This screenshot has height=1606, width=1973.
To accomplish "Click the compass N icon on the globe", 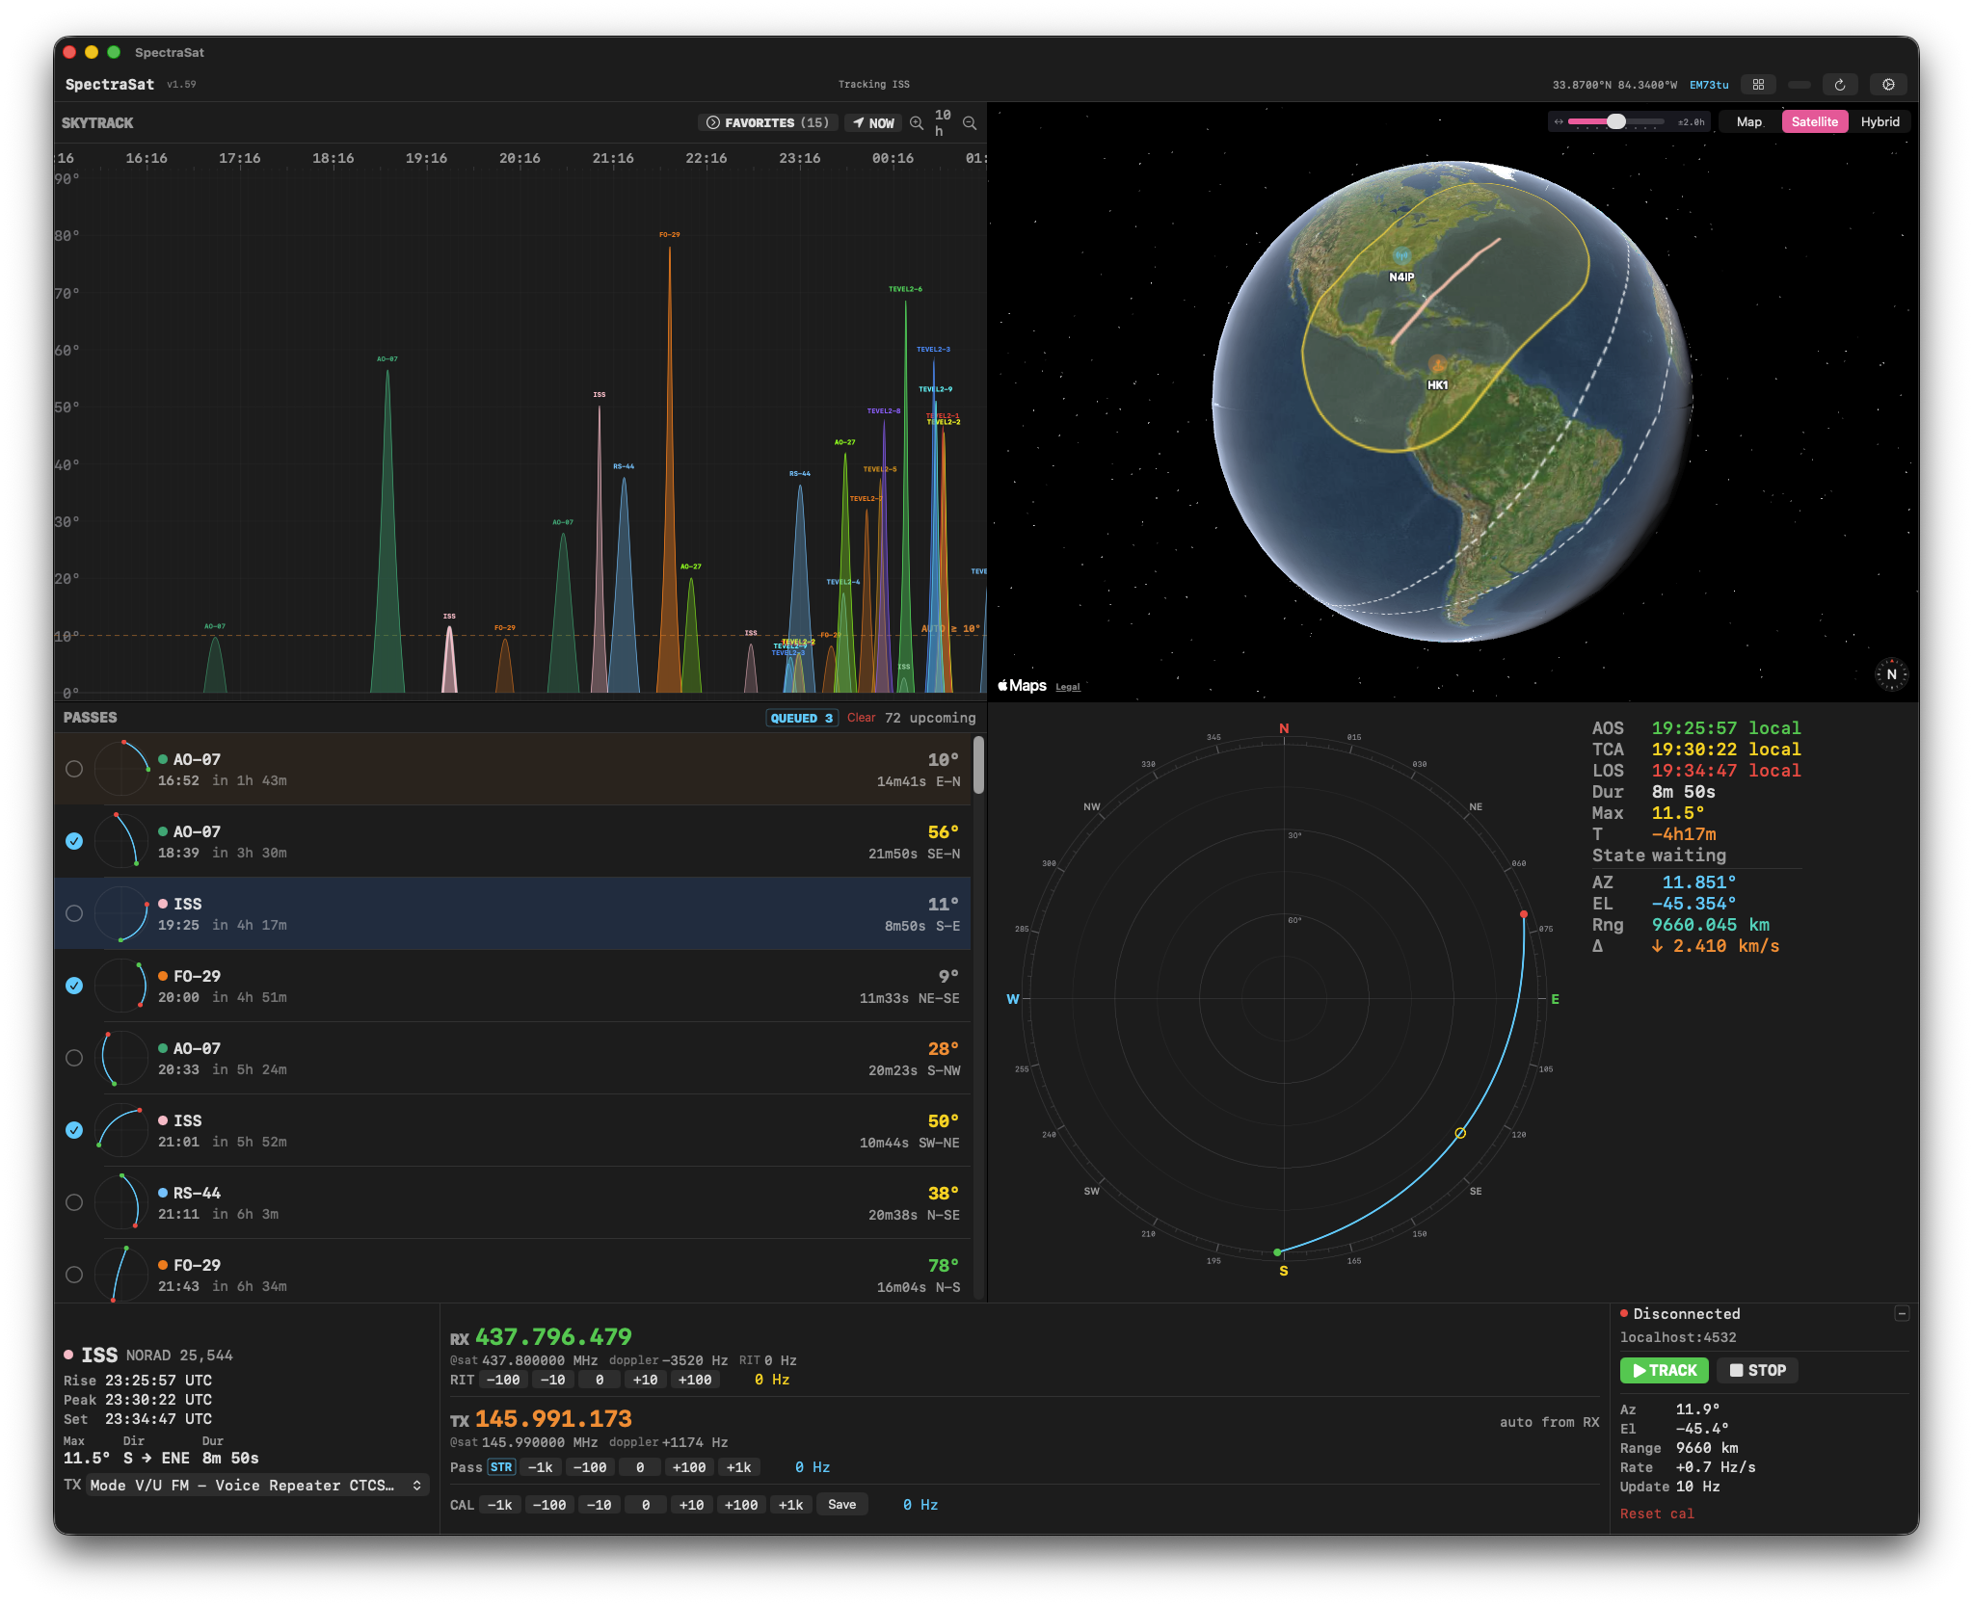I will (1891, 674).
